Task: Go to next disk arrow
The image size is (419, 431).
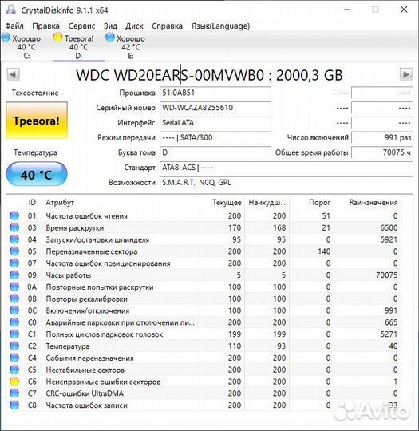Action: pos(405,74)
